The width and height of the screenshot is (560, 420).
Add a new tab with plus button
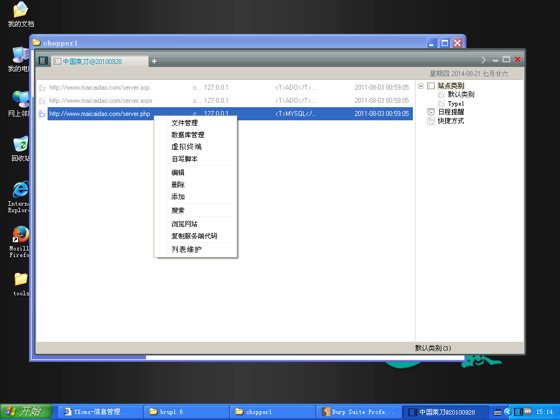coord(154,61)
